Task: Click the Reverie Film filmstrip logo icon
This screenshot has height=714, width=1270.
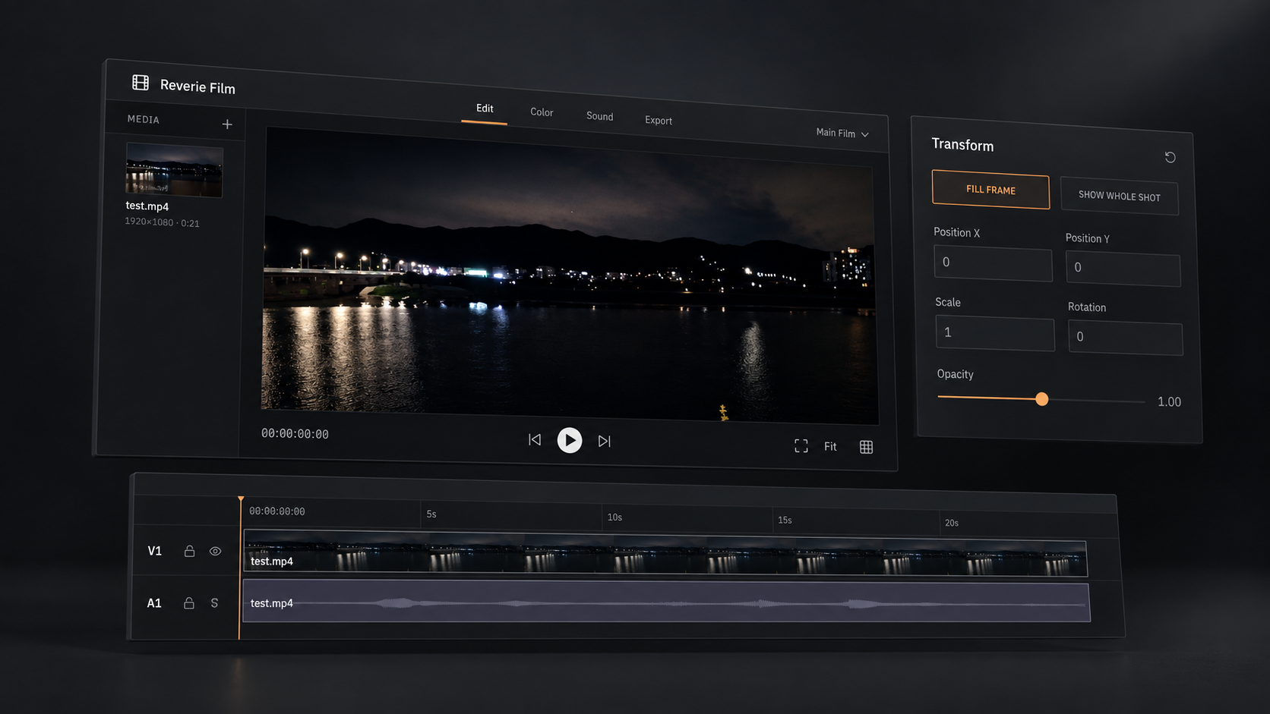Action: coord(141,82)
